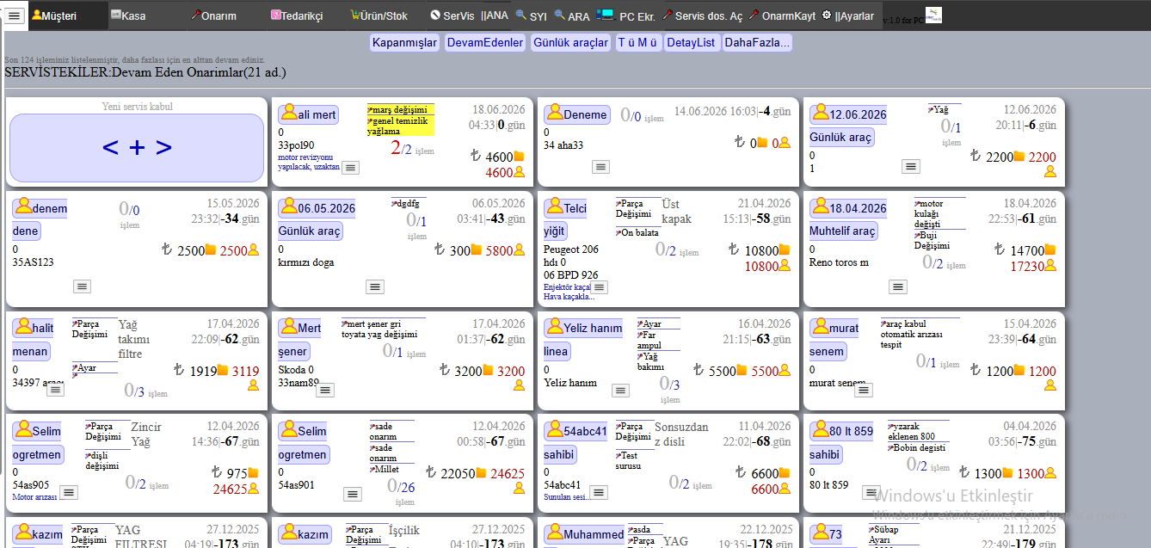
Task: Open the hamburger menu in the top bar
Action: click(x=14, y=15)
